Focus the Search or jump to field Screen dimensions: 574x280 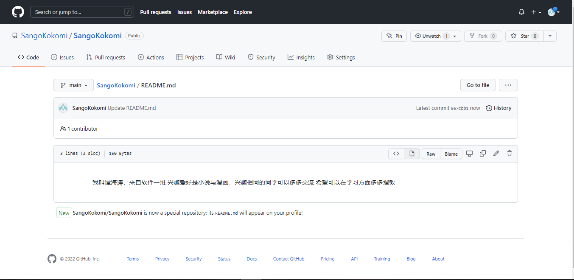82,12
